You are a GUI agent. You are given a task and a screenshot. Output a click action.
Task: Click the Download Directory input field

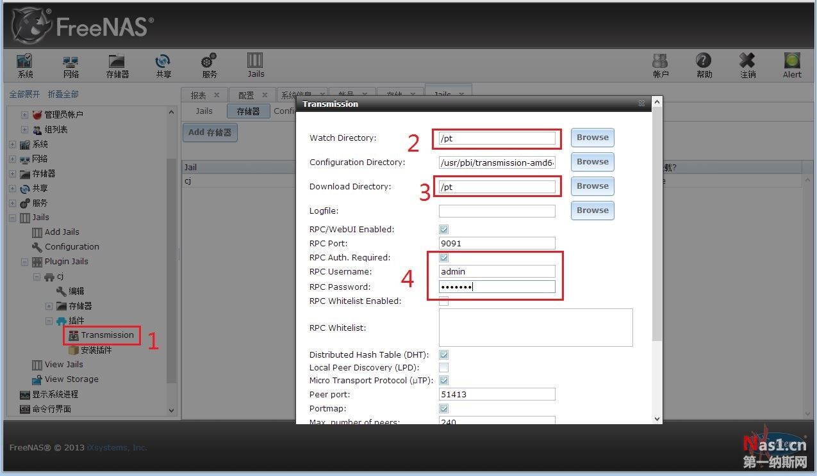497,187
